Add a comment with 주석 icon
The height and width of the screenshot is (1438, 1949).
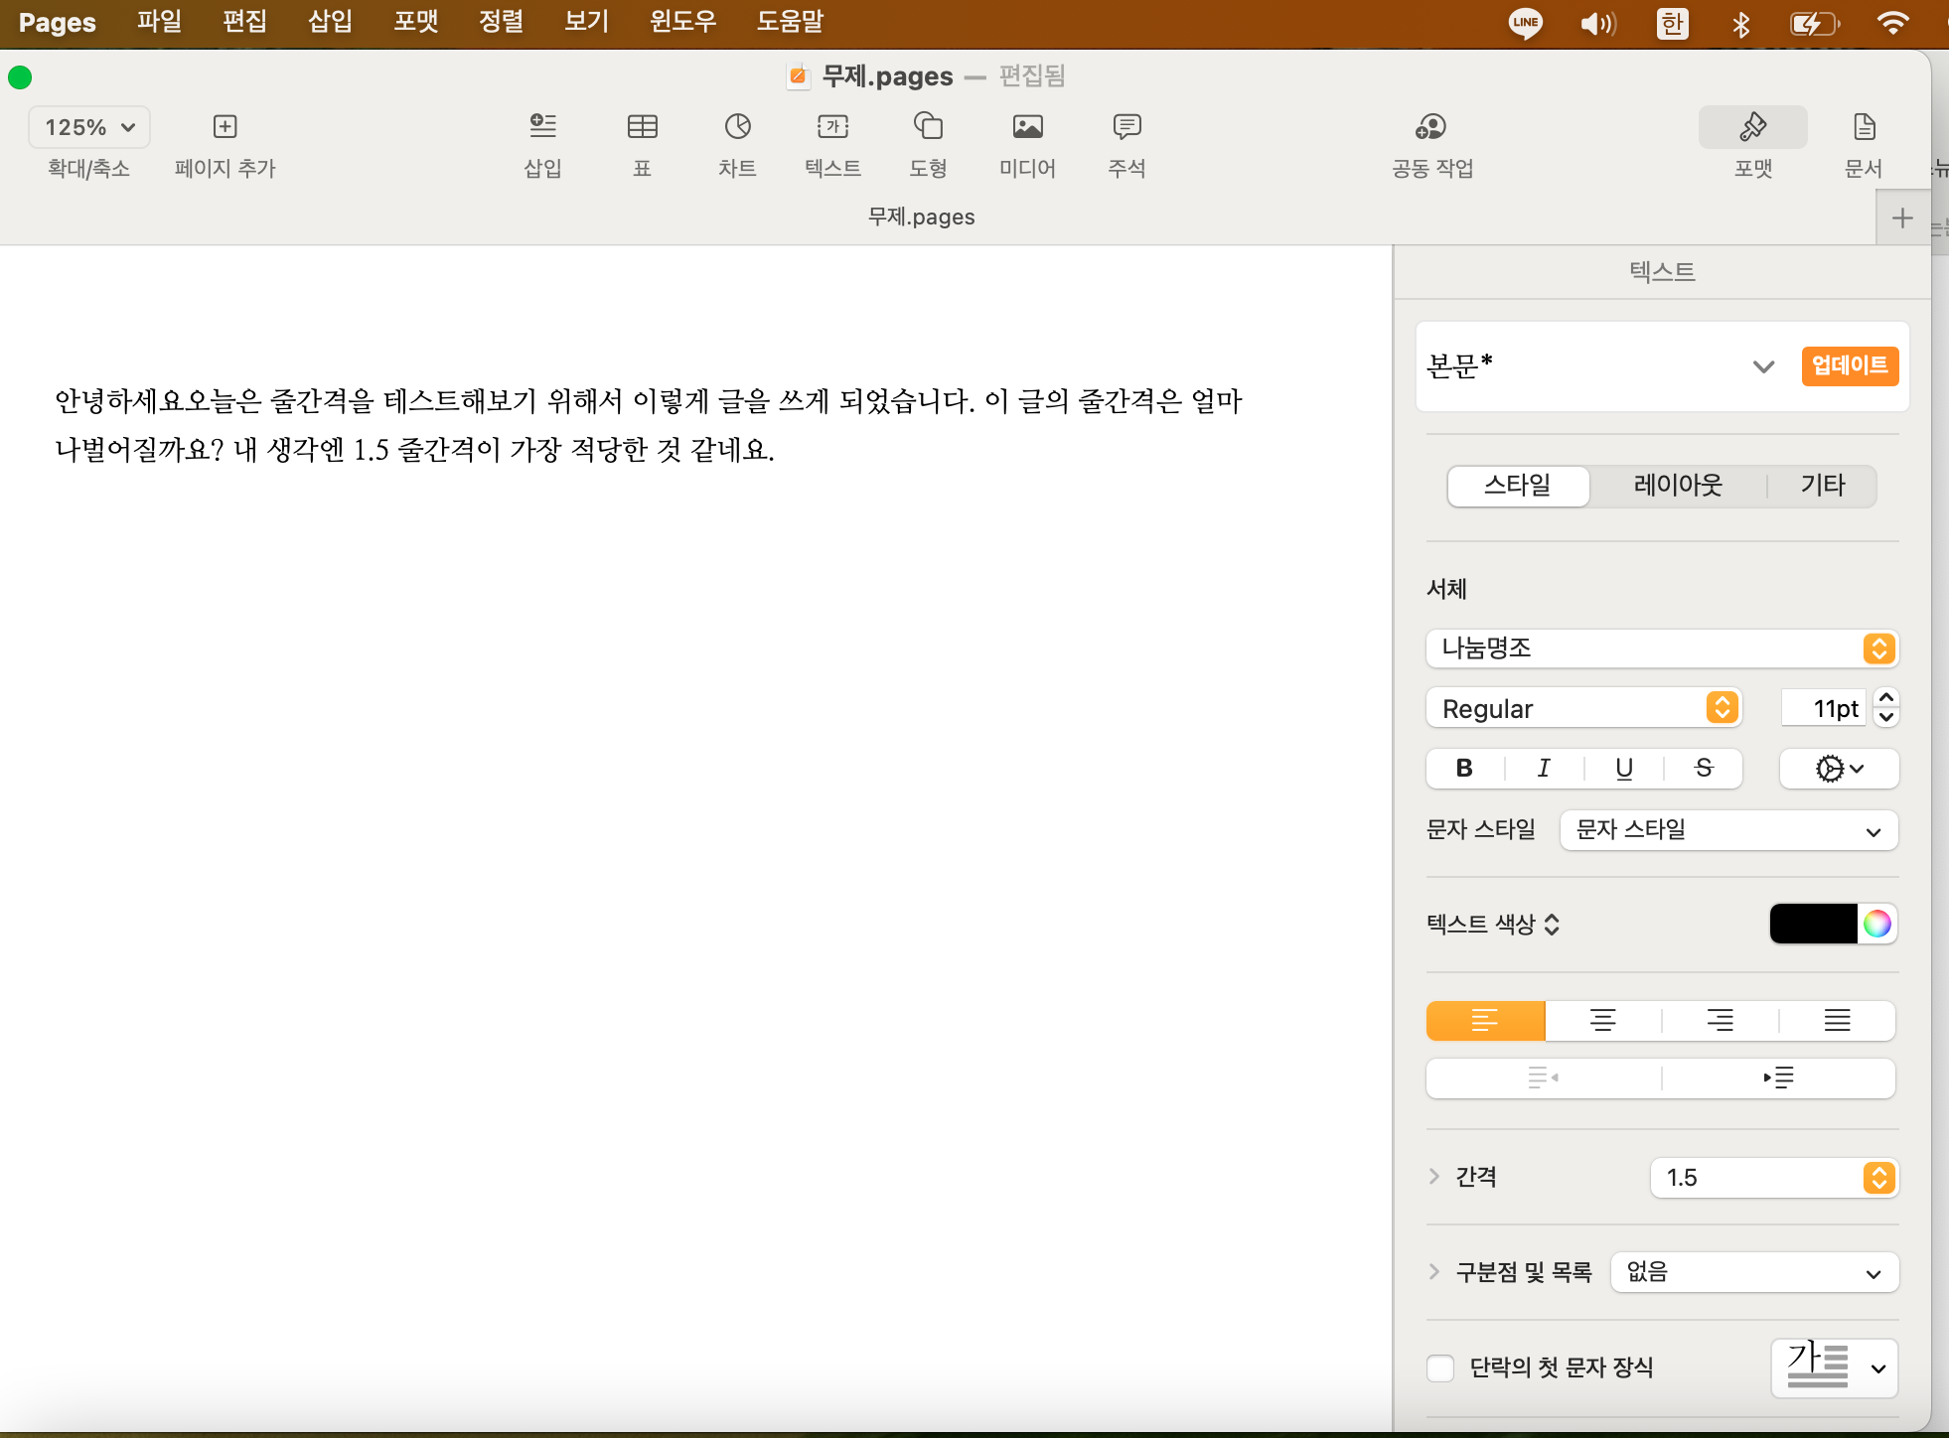pos(1126,127)
